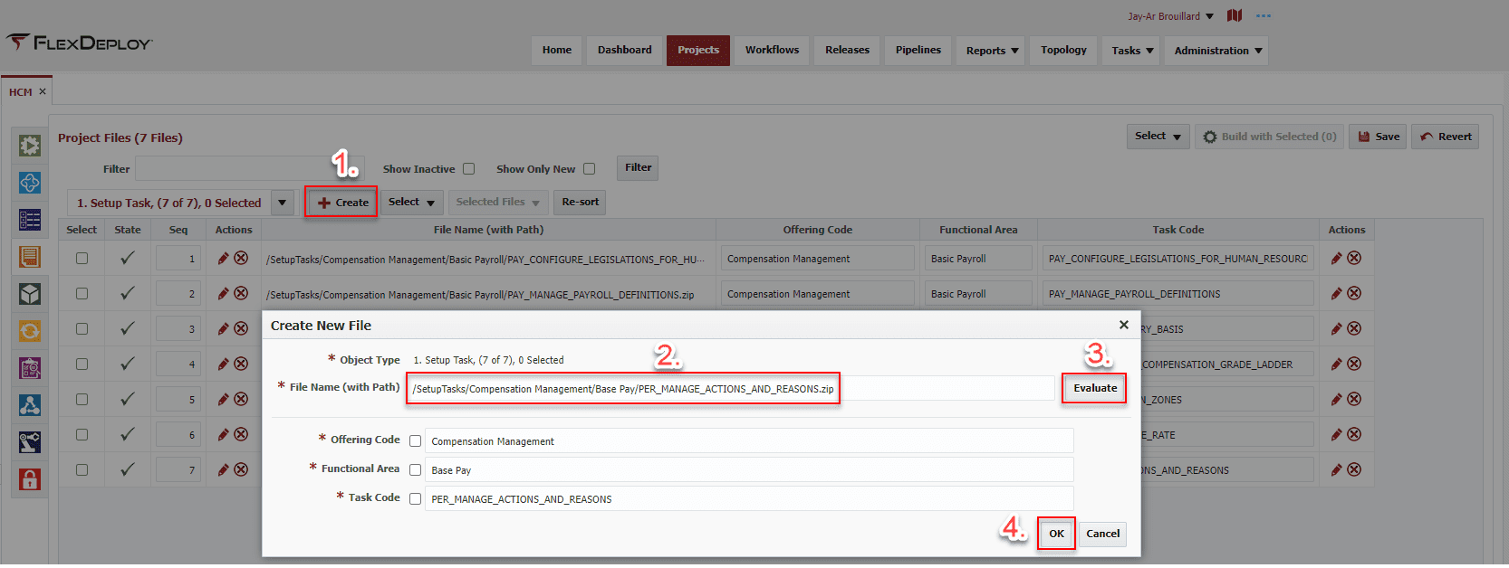Click the Re-sort button
The width and height of the screenshot is (1509, 568).
[x=580, y=203]
